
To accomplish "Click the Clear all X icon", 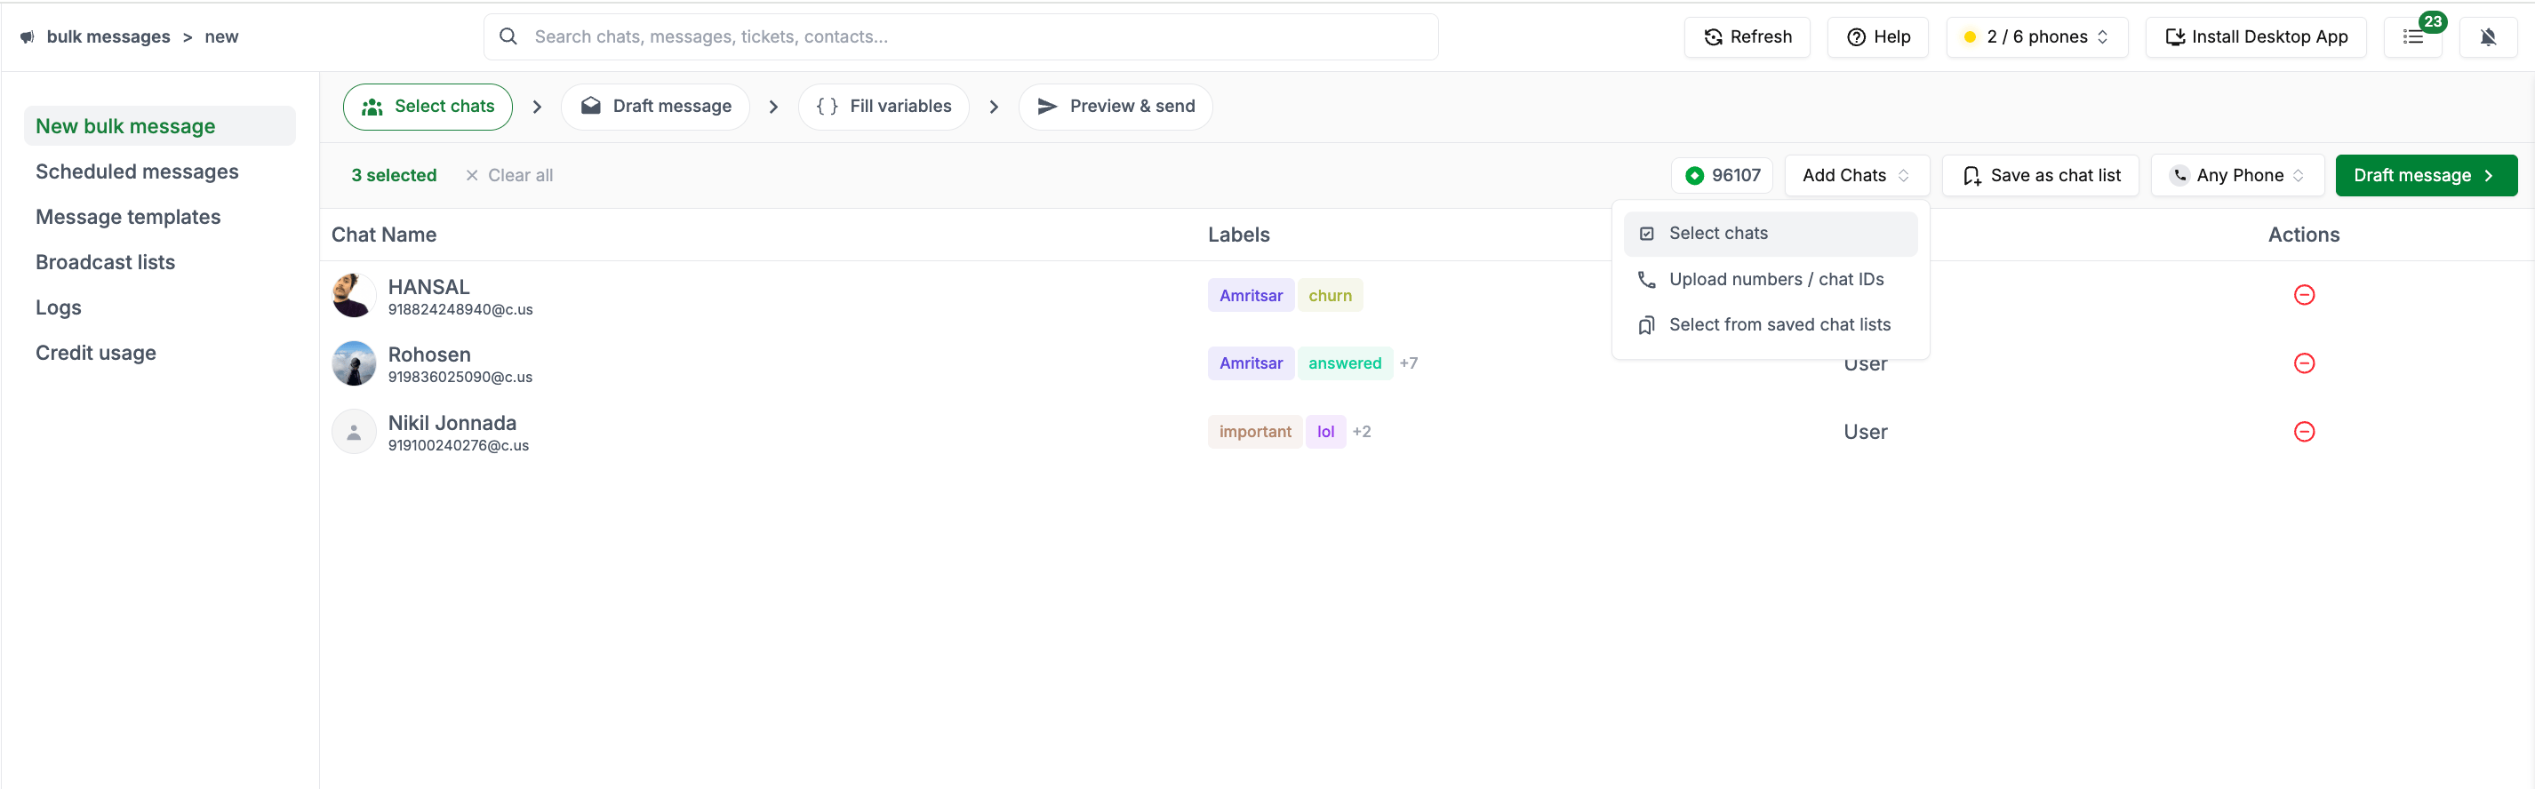I will click(471, 175).
